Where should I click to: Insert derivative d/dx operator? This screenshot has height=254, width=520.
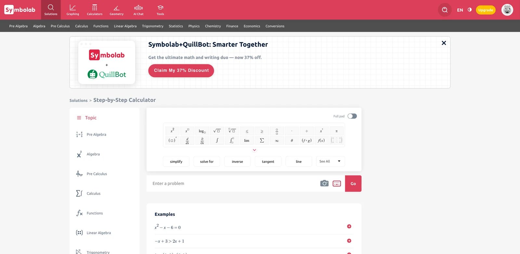(187, 140)
